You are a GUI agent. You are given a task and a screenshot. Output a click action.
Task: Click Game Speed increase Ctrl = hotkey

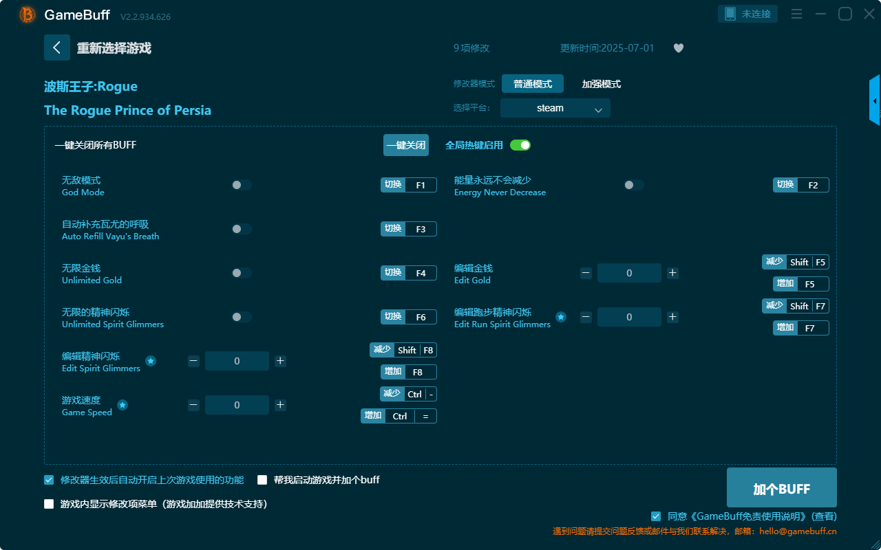pos(399,416)
